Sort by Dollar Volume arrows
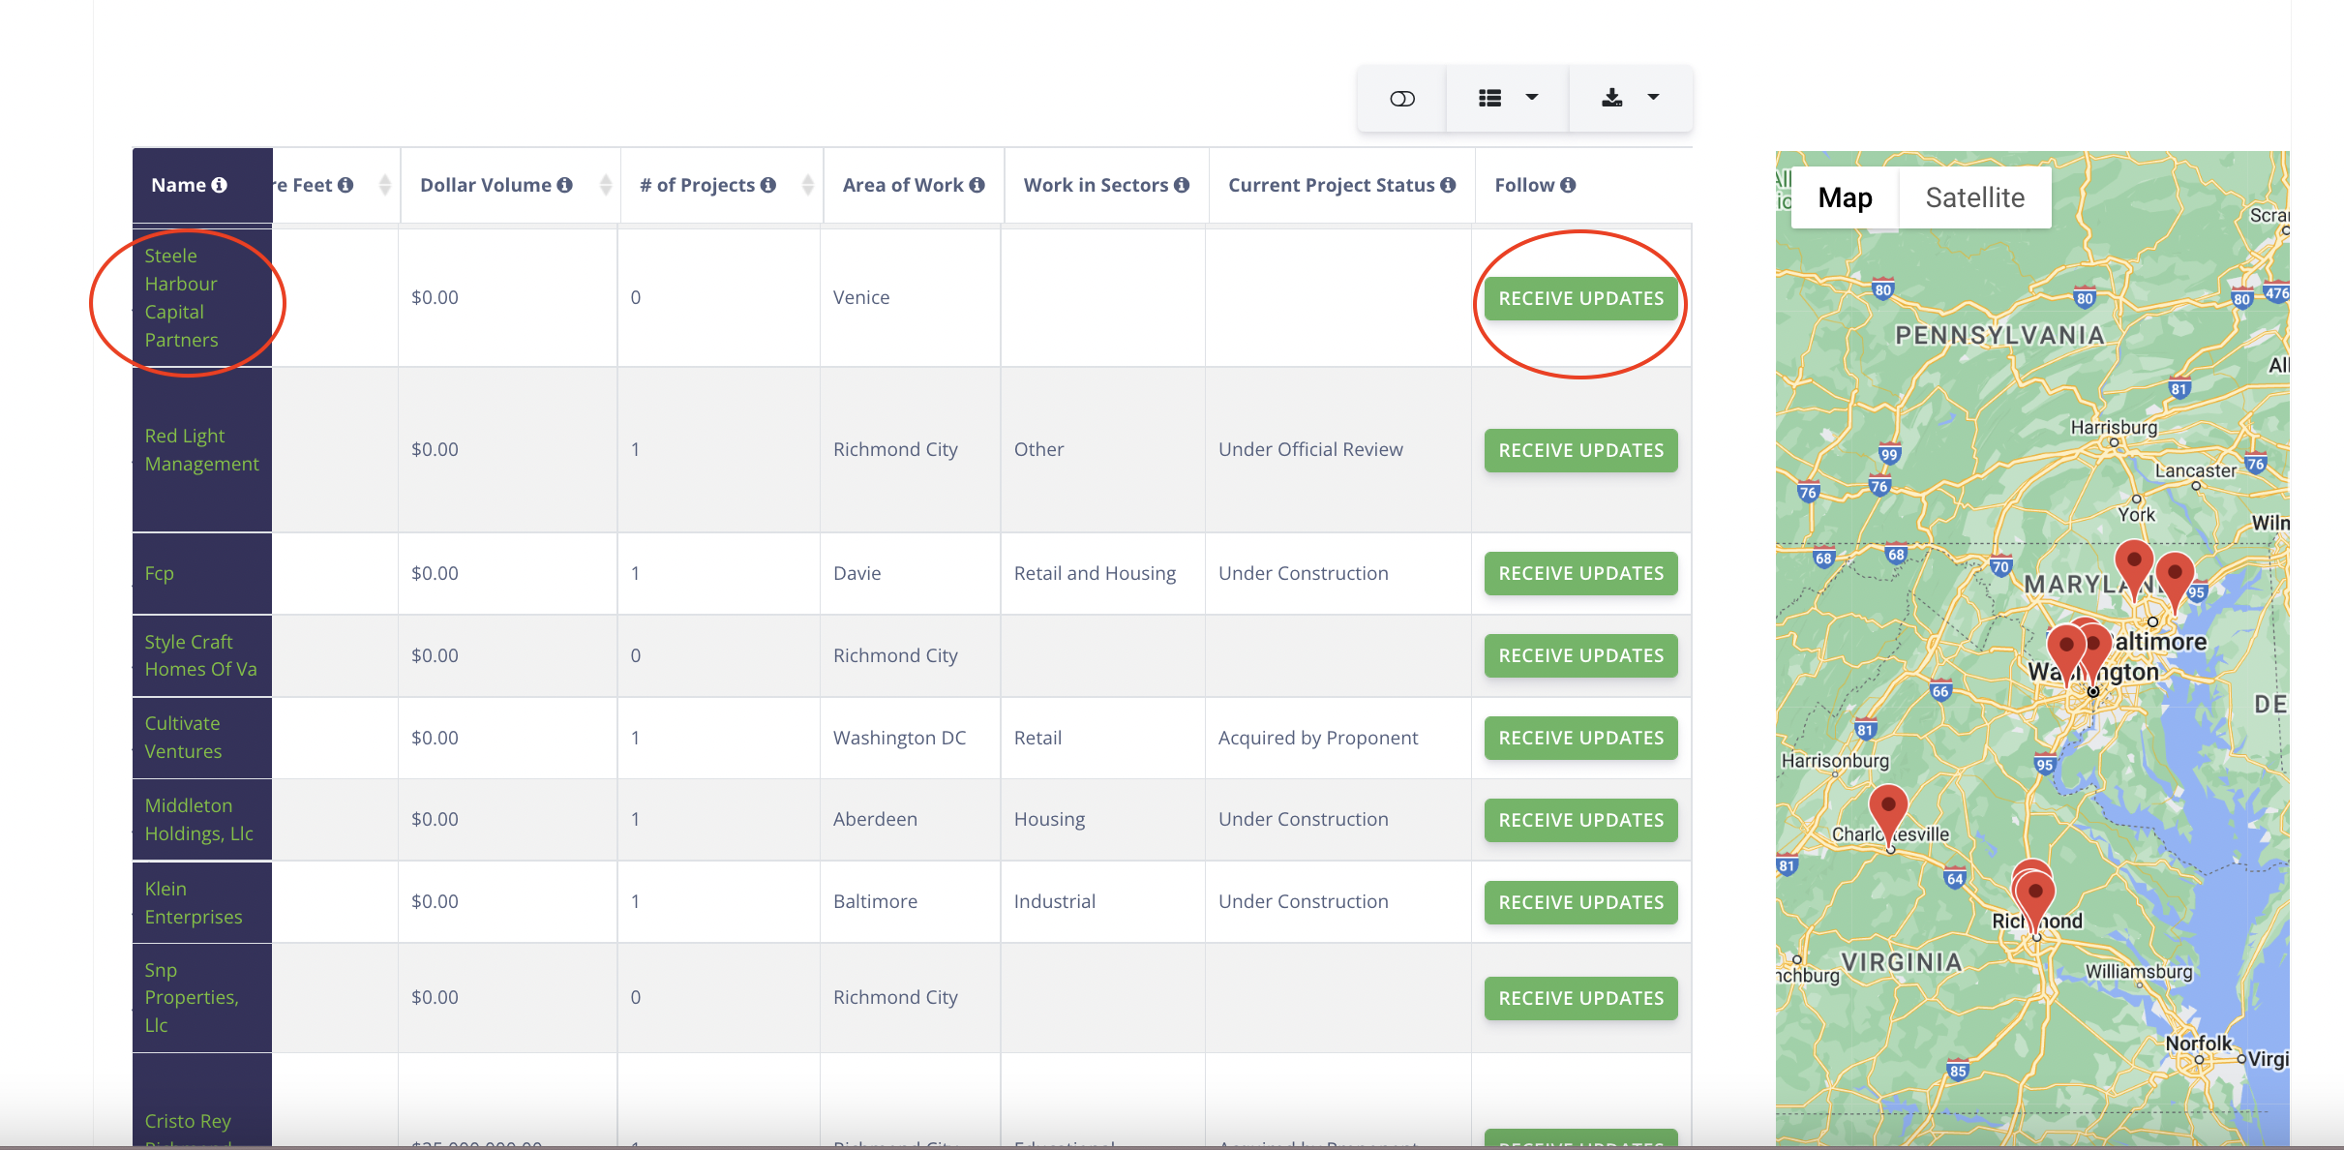The image size is (2344, 1150). [606, 185]
